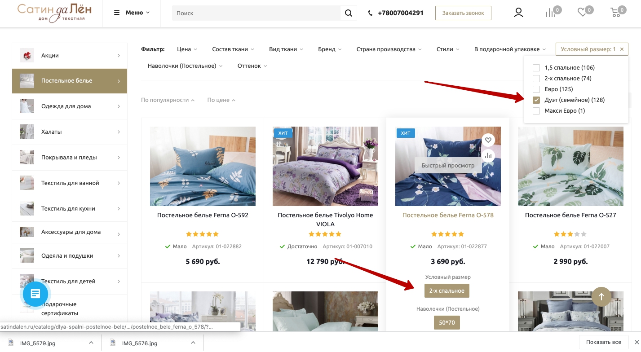Click the Заказать звонок button
Viewport: 641px width, 352px height.
tap(463, 13)
